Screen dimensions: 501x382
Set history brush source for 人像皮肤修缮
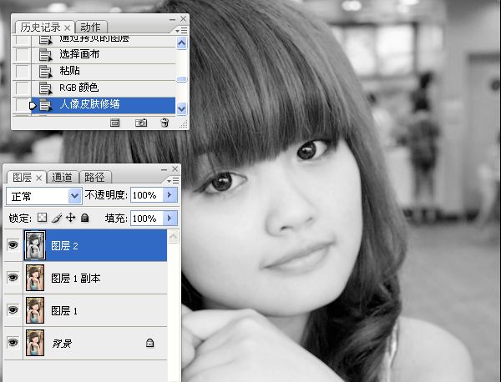click(x=22, y=105)
